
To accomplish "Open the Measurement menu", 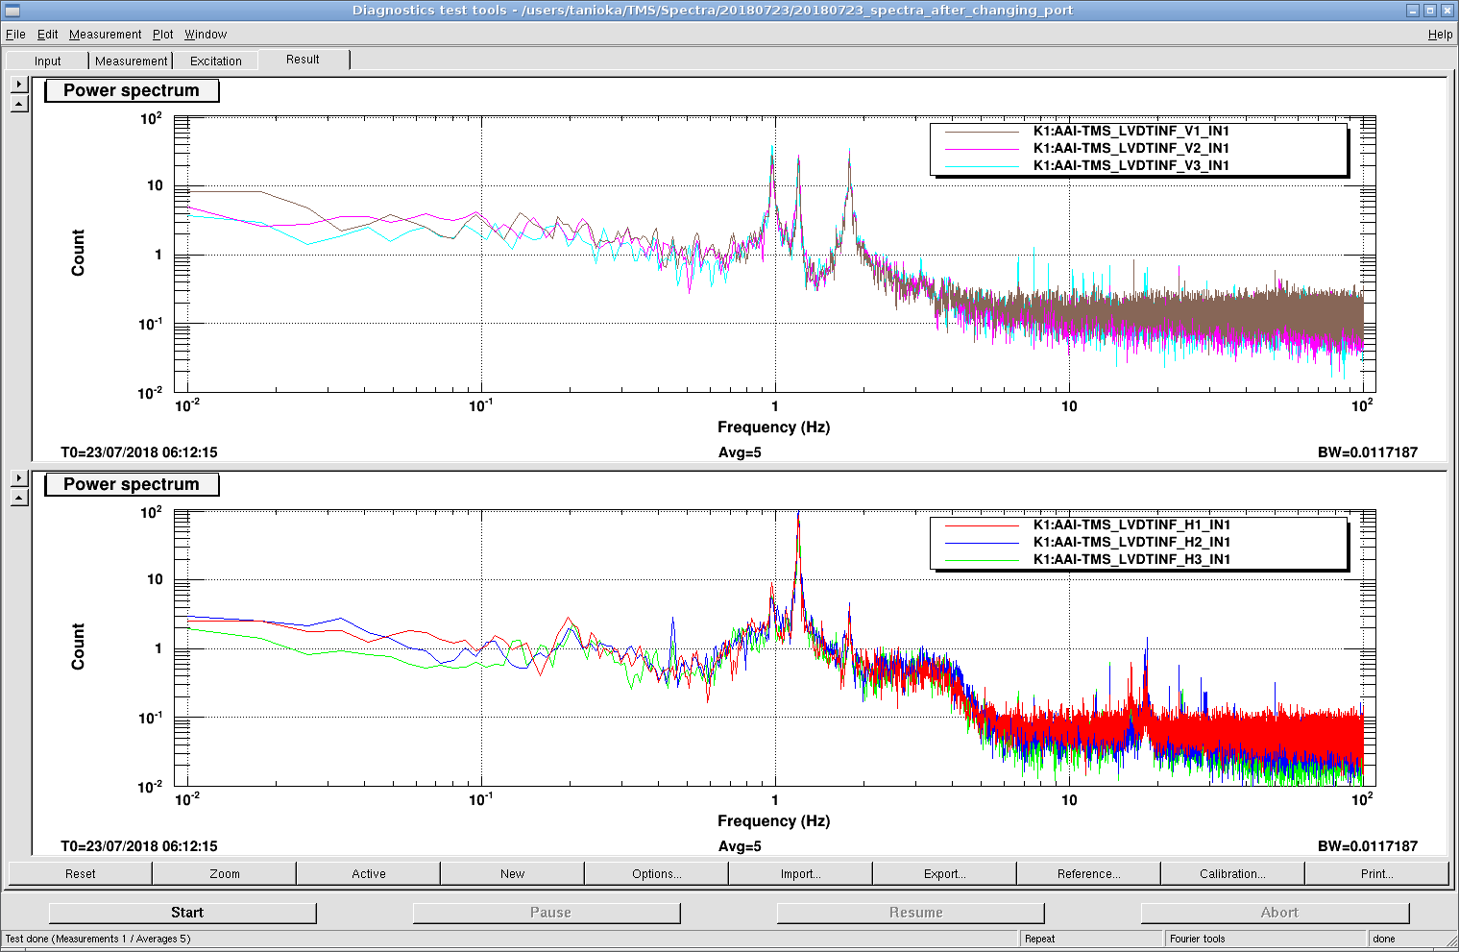I will coord(105,35).
